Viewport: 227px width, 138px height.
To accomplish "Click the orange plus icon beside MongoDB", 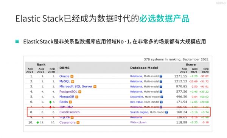I will tap(77, 97).
